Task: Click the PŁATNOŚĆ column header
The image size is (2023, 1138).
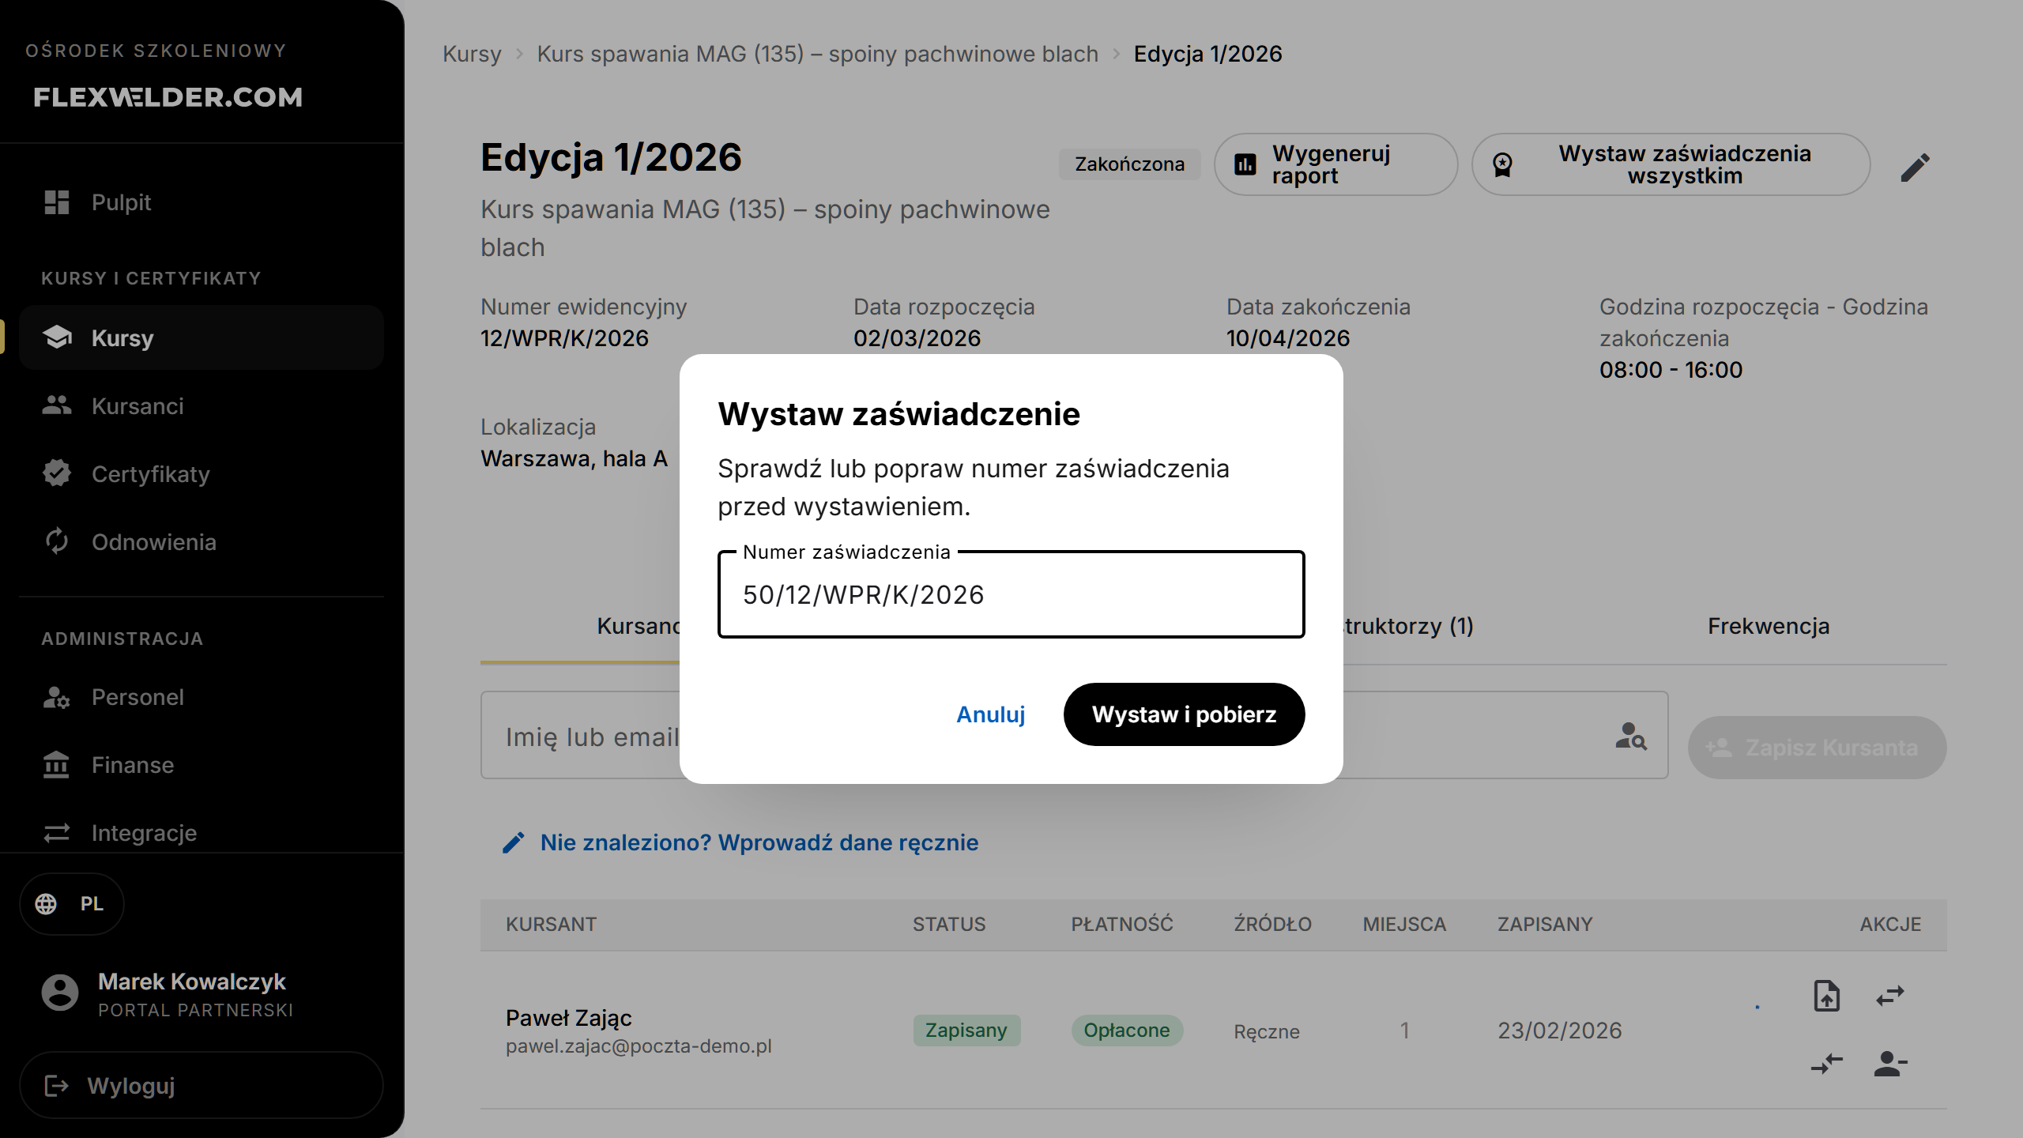Action: 1122,924
